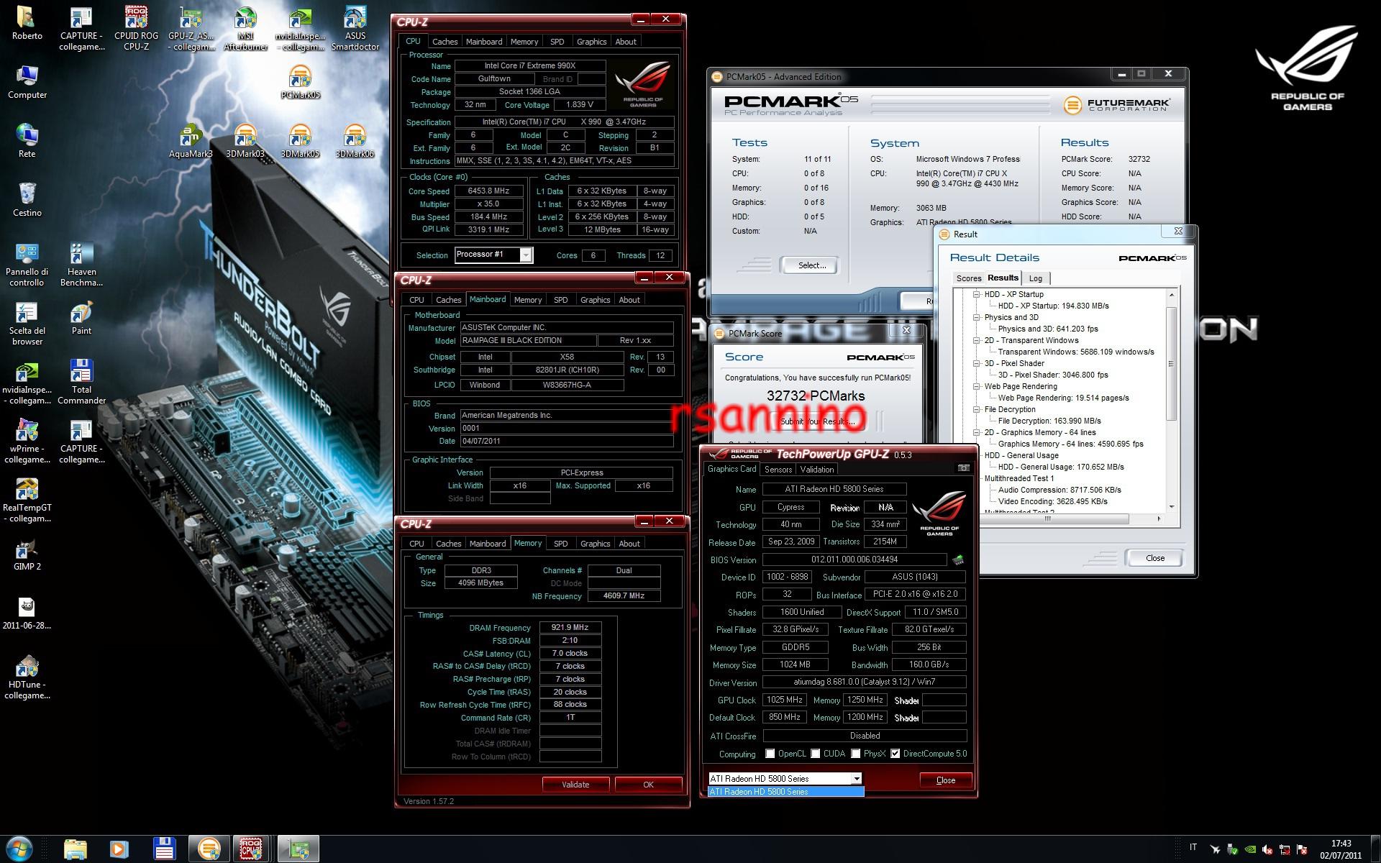
Task: Toggle the OpenCL checkbox in GPU-Z
Action: (770, 754)
